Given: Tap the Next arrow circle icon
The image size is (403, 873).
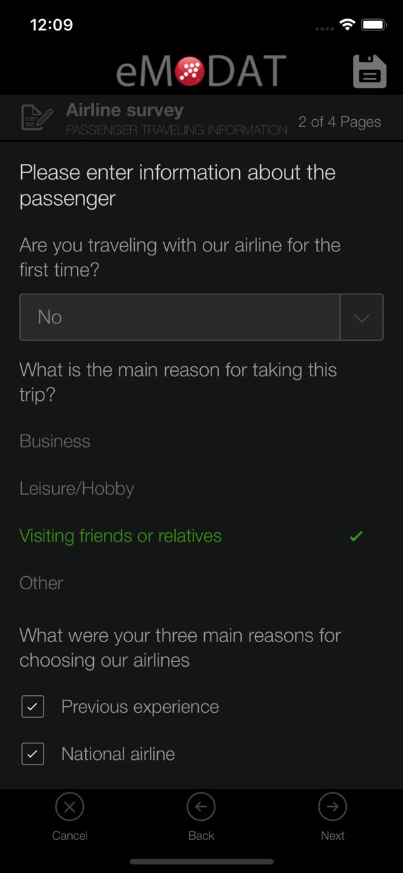Looking at the screenshot, I should [332, 807].
